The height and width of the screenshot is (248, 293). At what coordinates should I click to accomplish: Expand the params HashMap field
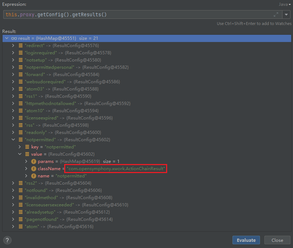[26, 161]
